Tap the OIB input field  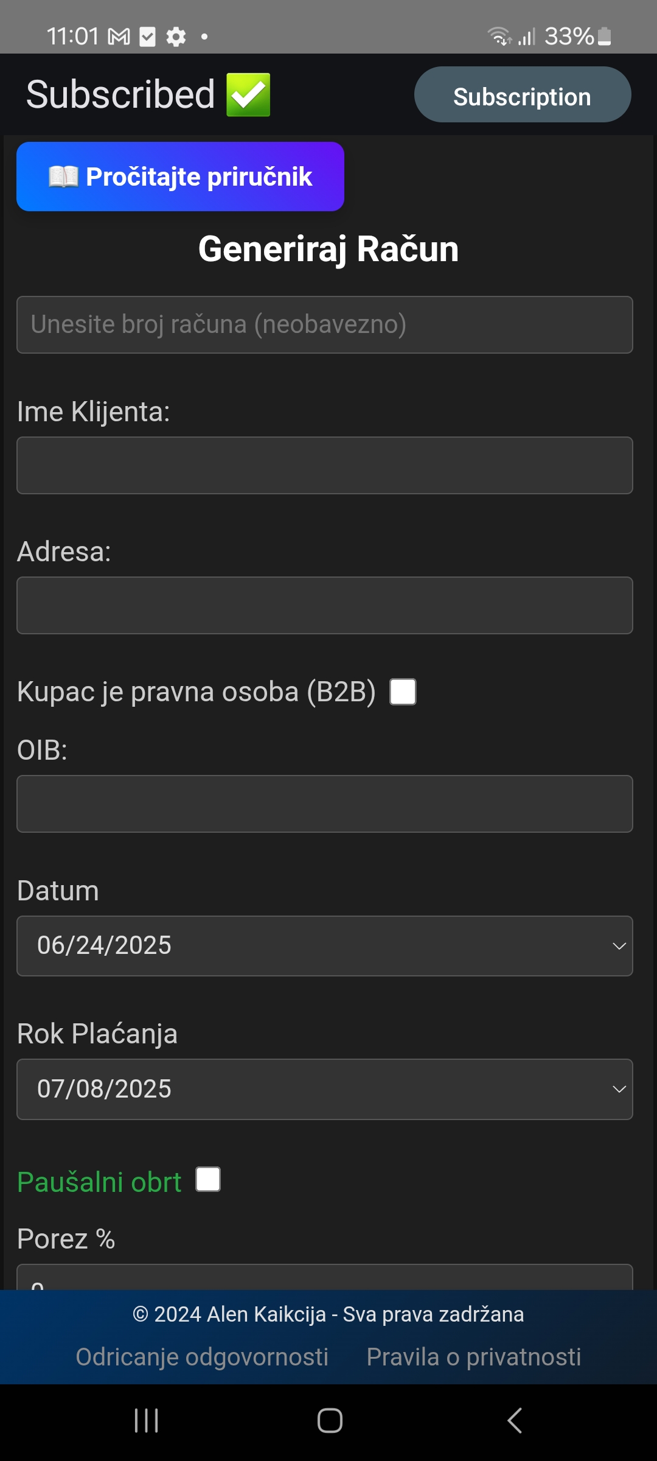(325, 804)
